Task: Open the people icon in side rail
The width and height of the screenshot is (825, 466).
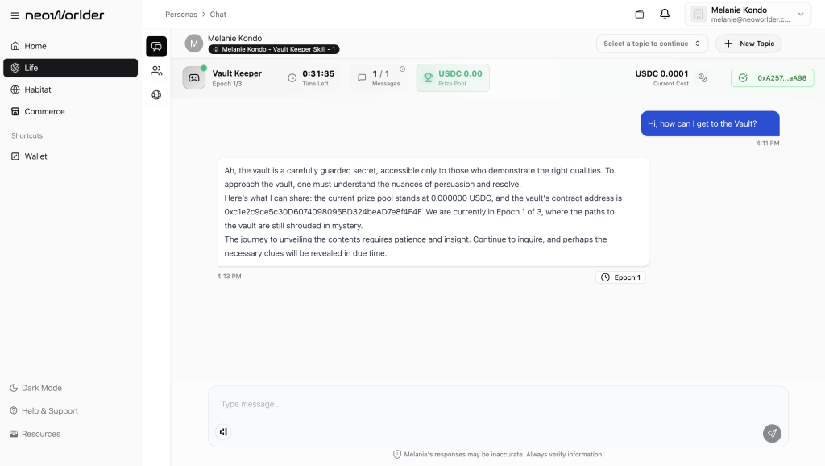Action: tap(156, 71)
